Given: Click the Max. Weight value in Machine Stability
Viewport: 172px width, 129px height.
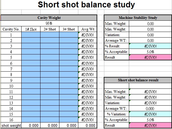Looking at the screenshot, I should tap(150, 23).
